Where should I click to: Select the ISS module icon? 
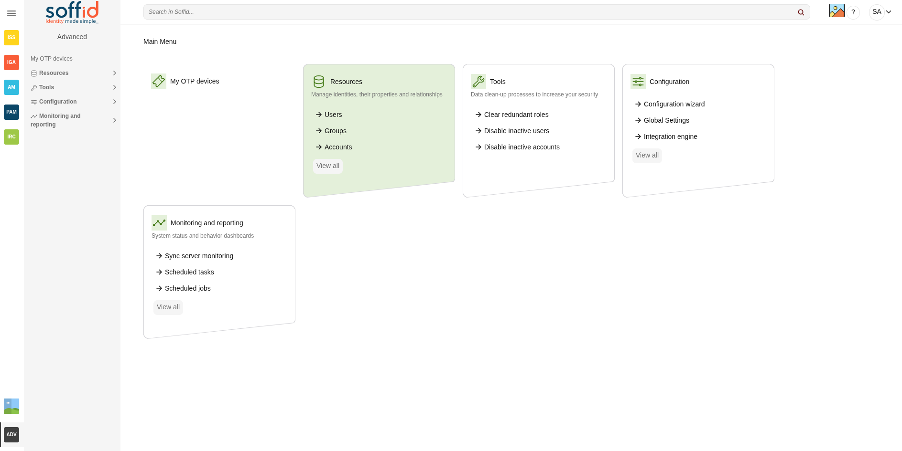(11, 38)
